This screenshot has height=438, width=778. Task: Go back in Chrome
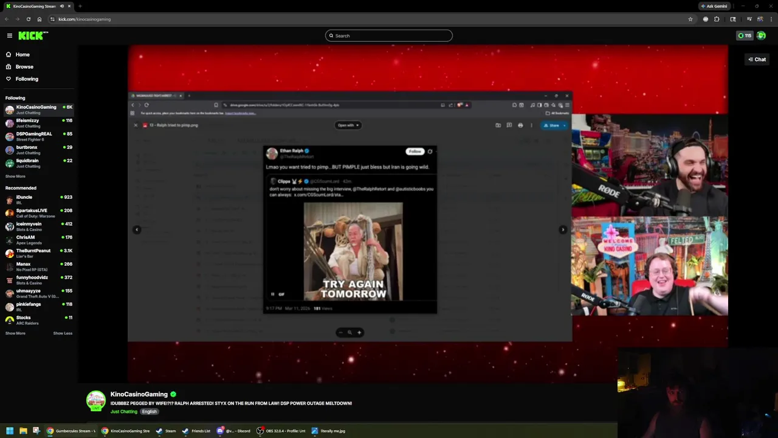coord(7,19)
